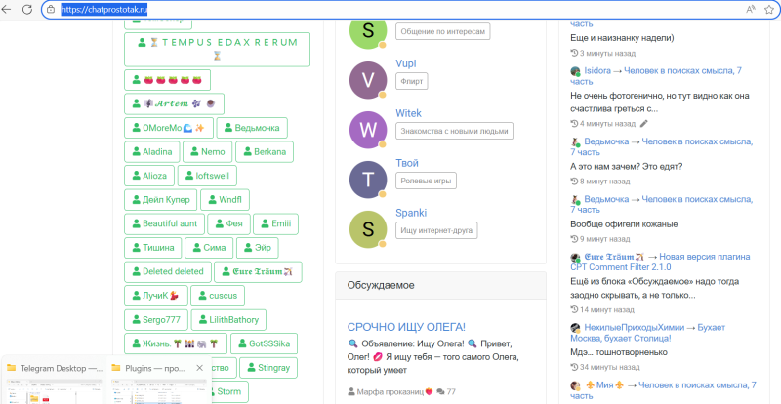Screen dimensions: 781x404
Task: Click Witek's purple W avatar
Action: tap(368, 130)
